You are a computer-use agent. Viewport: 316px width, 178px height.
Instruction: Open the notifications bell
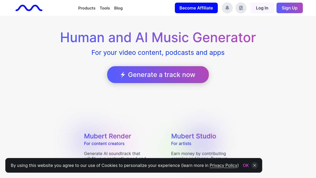pyautogui.click(x=227, y=8)
